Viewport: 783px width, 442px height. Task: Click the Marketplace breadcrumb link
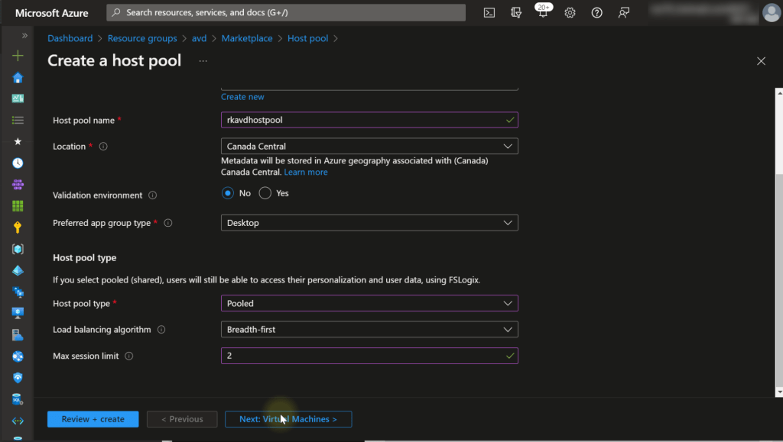coord(247,38)
